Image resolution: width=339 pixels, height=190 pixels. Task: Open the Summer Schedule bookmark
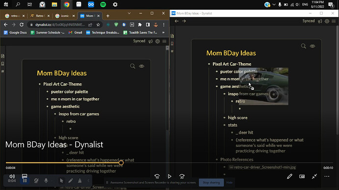[48, 32]
